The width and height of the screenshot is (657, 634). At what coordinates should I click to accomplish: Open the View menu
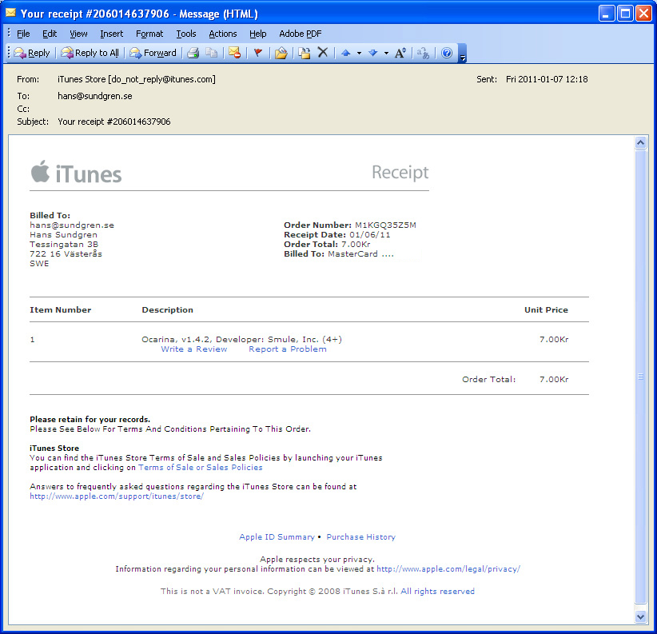[x=78, y=34]
